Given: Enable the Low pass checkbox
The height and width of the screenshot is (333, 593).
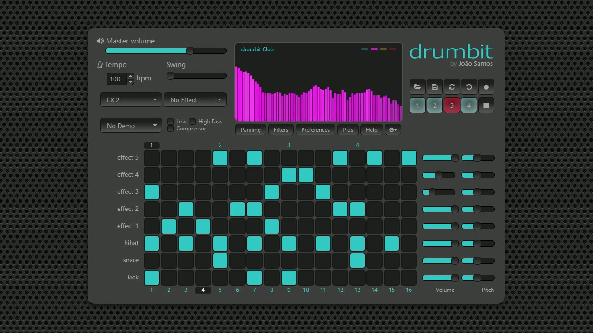Looking at the screenshot, I should coord(170,122).
